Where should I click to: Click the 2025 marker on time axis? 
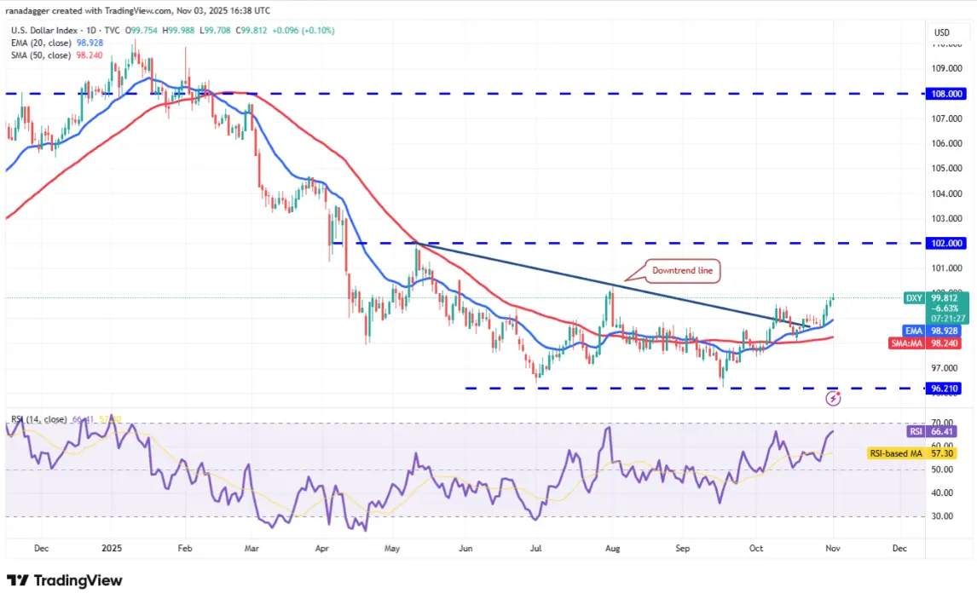(112, 549)
